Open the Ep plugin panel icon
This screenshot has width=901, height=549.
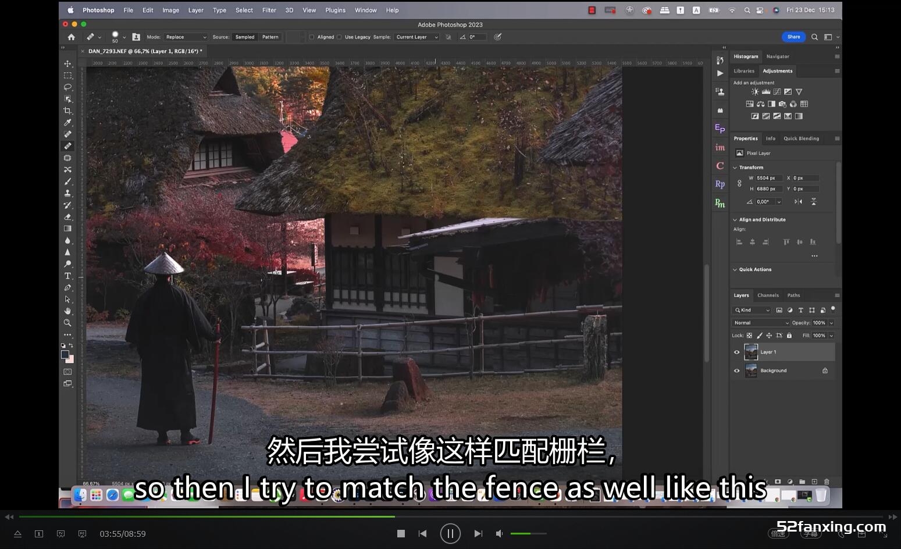[720, 129]
